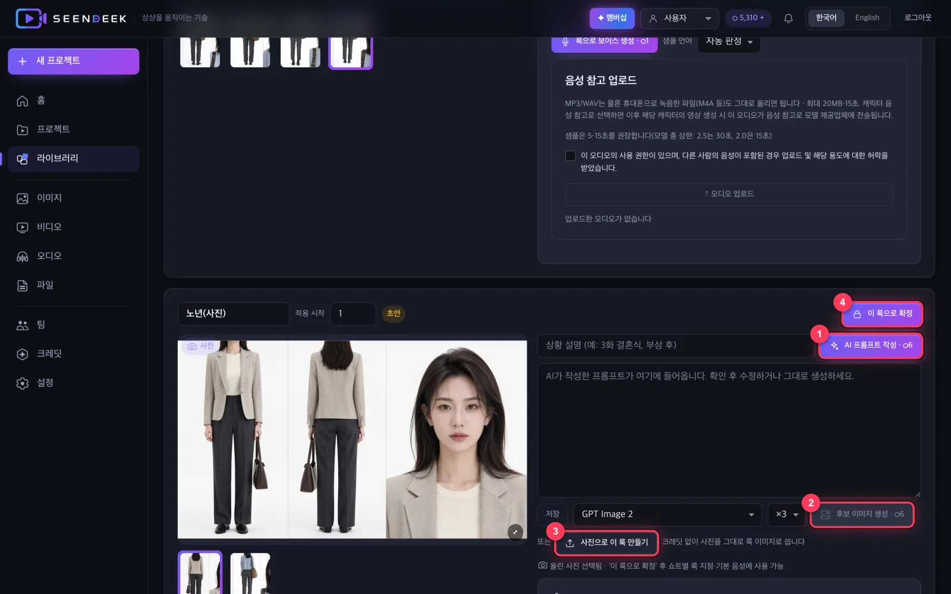Image resolution: width=951 pixels, height=594 pixels.
Task: Click the 사진 camera tag on the preview
Action: pos(200,346)
